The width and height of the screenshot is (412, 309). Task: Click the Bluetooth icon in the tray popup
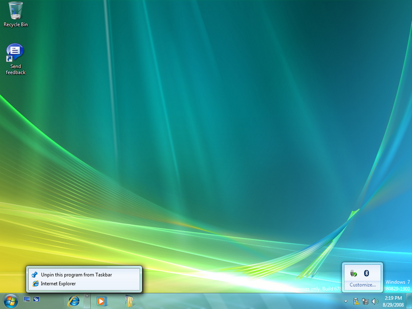367,273
